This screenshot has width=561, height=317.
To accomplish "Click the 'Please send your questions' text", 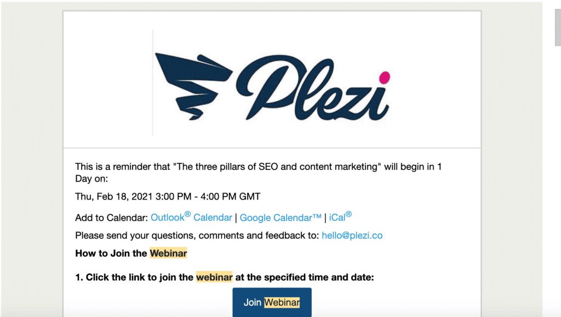I will click(197, 236).
